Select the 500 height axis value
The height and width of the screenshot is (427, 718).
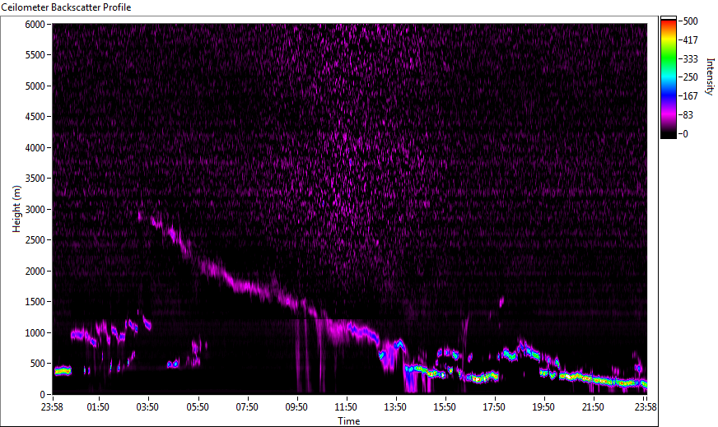point(38,364)
